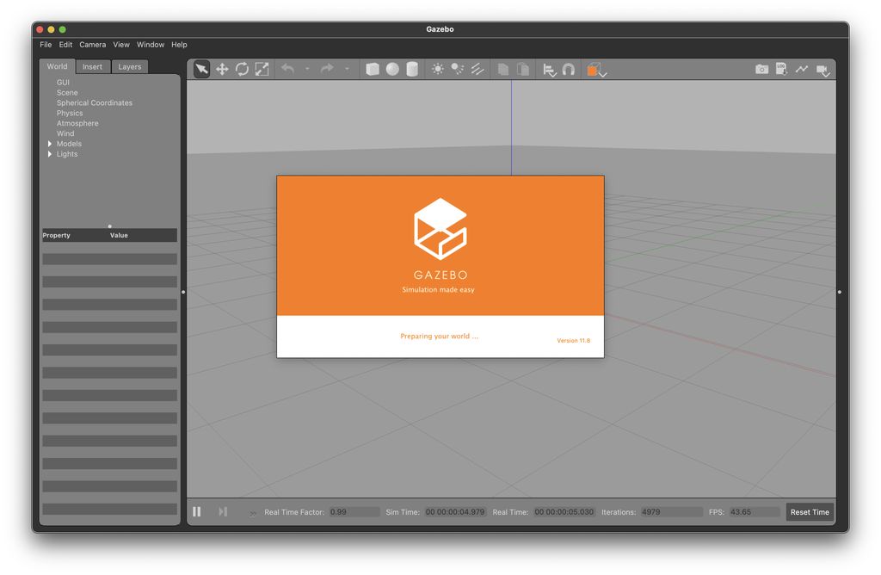The height and width of the screenshot is (575, 881).
Task: Click the Gazebo splash screen logo
Action: click(440, 229)
